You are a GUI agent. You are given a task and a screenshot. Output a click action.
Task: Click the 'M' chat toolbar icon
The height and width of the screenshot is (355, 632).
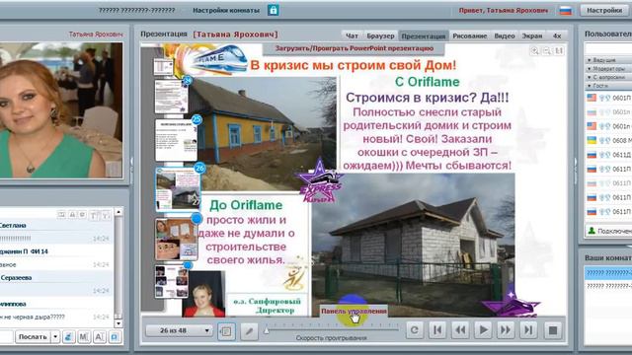84,337
